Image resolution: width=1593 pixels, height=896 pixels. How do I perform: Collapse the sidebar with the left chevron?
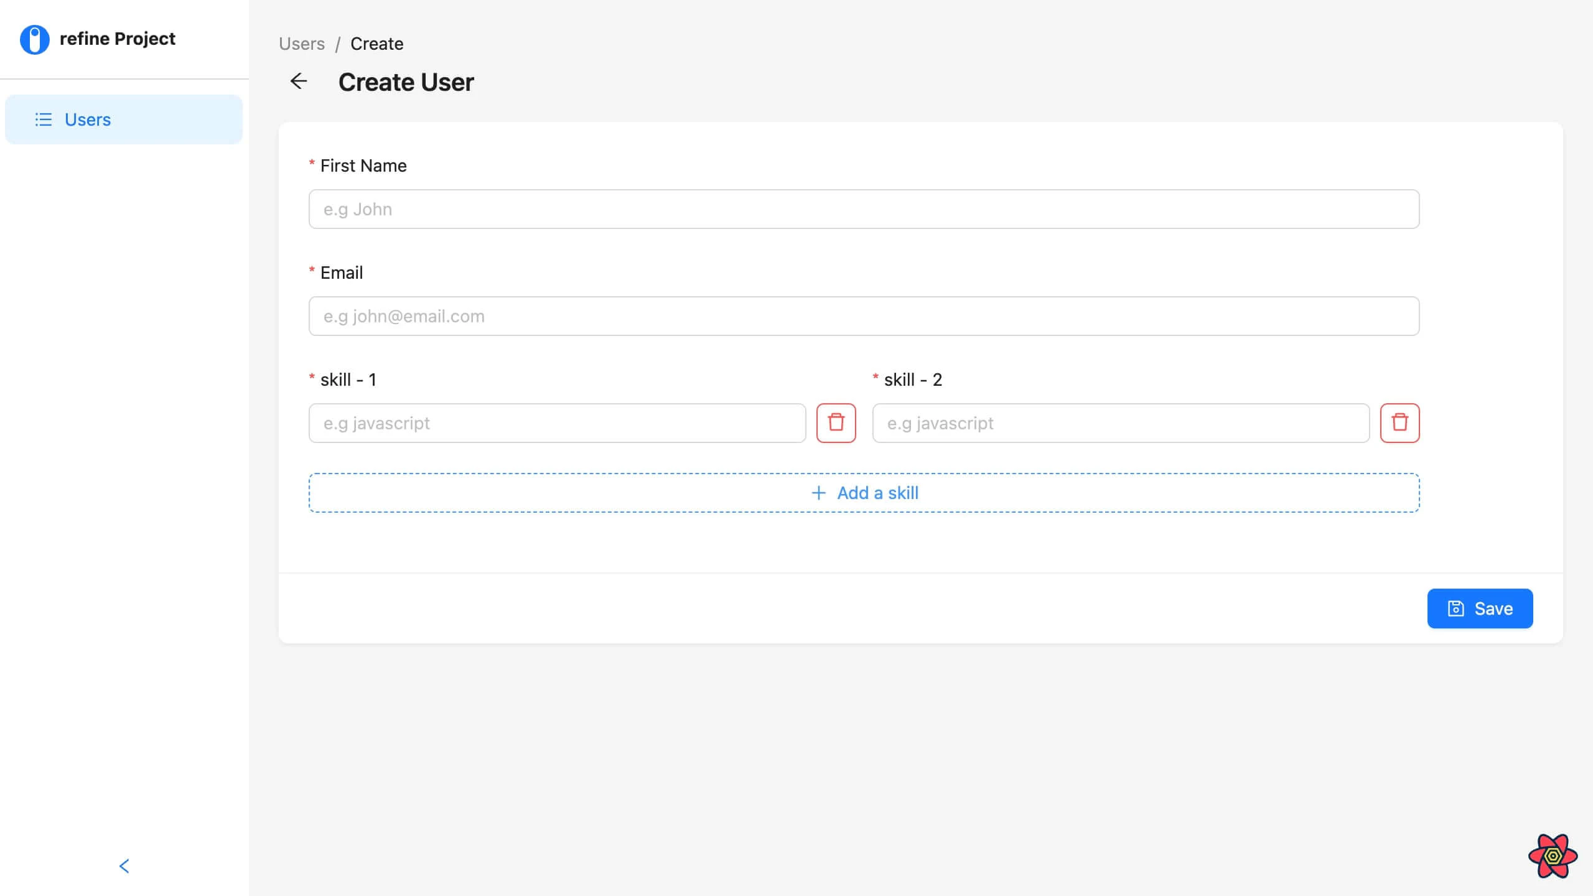(x=124, y=866)
